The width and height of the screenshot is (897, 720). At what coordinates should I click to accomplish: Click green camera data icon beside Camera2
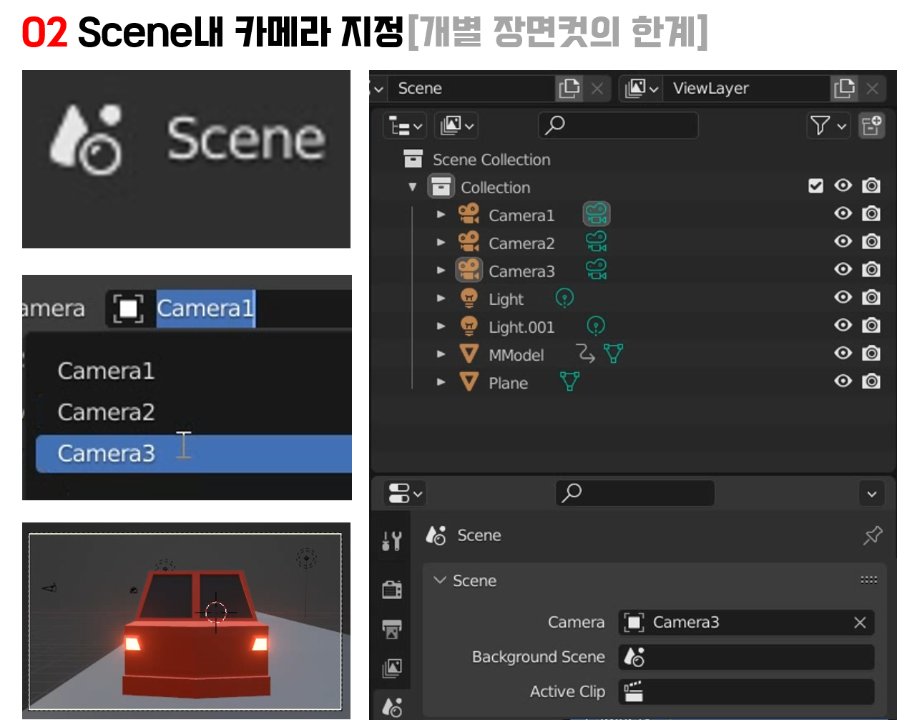596,241
